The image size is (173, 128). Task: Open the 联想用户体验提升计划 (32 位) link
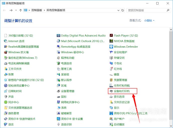pyautogui.click(x=26, y=80)
